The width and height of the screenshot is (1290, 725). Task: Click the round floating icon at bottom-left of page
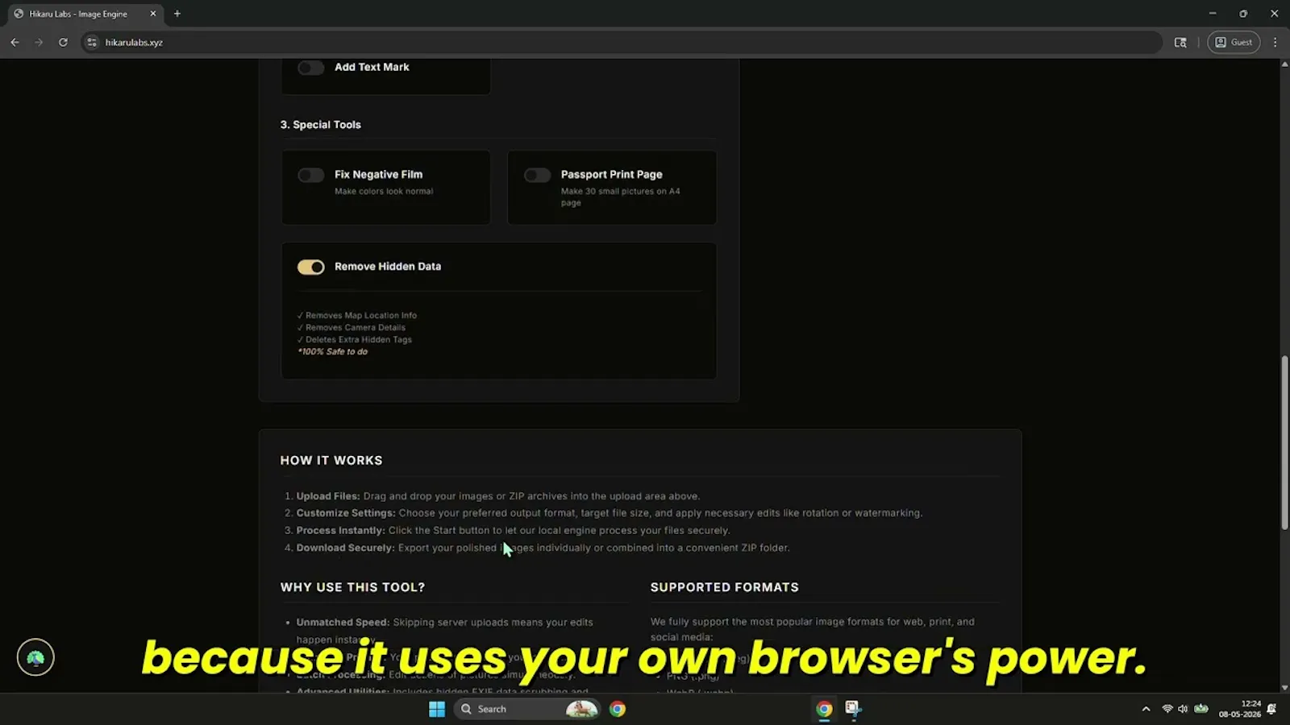coord(35,657)
